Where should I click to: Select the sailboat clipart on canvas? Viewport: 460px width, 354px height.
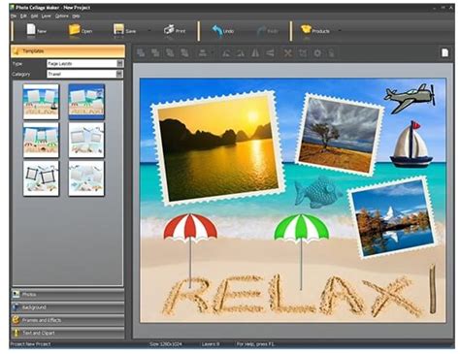pyautogui.click(x=411, y=145)
